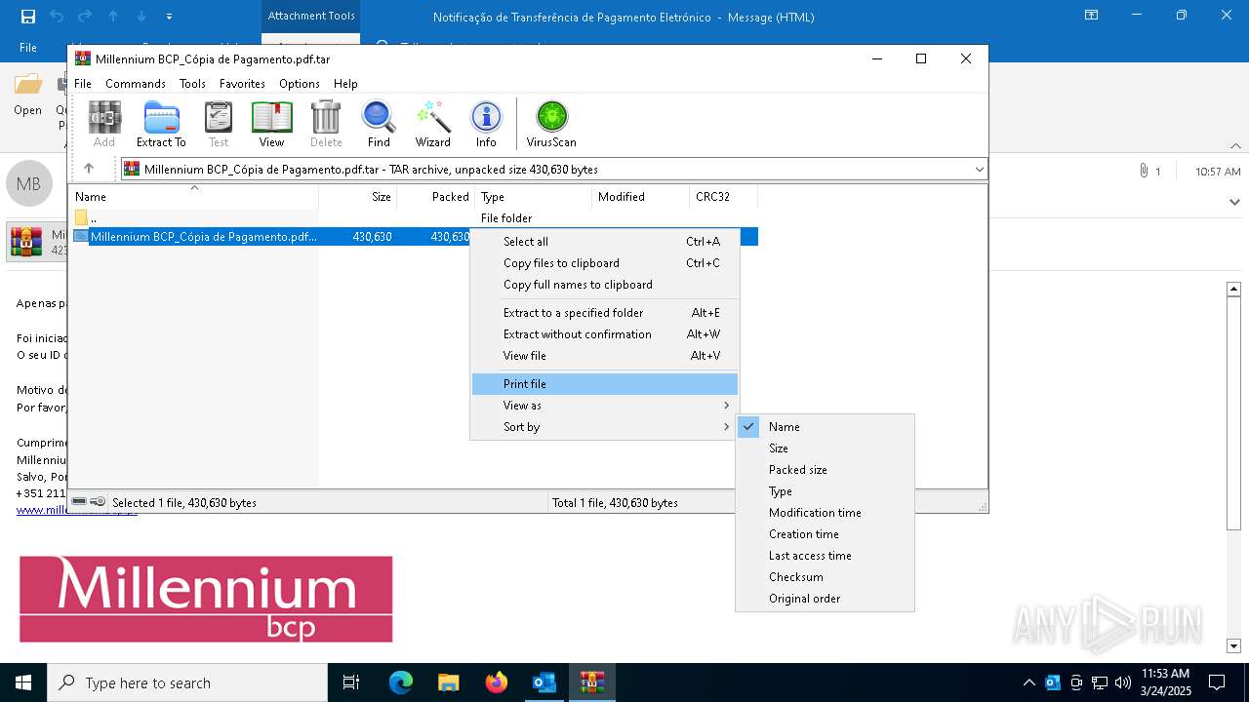This screenshot has height=702, width=1249.
Task: Sort files by Size
Action: pyautogui.click(x=825, y=448)
